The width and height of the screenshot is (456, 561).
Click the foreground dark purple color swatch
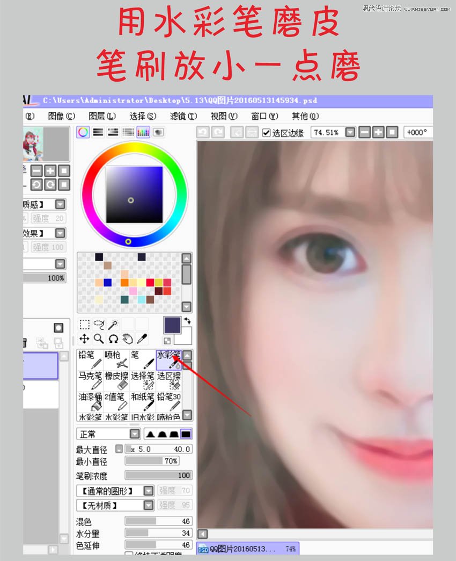coord(172,325)
